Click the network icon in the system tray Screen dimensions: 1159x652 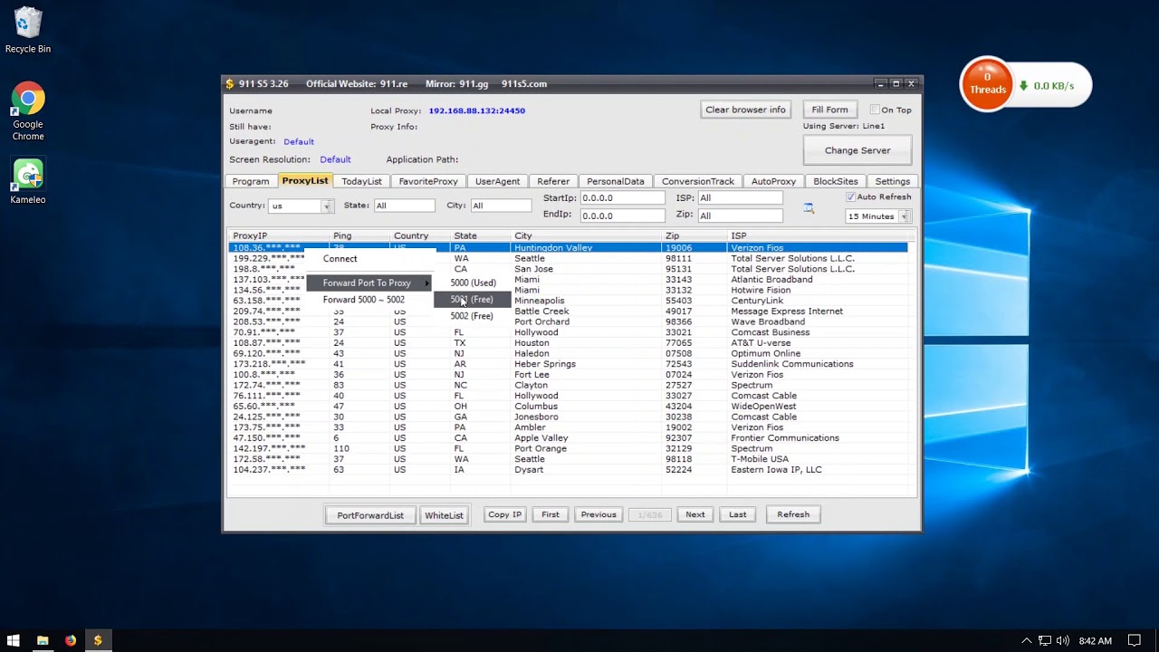point(1044,640)
